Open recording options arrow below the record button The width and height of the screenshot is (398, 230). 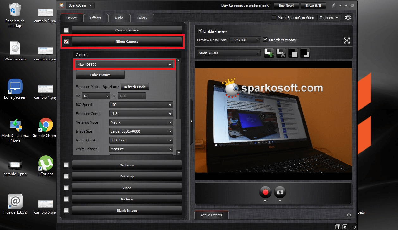pyautogui.click(x=265, y=201)
